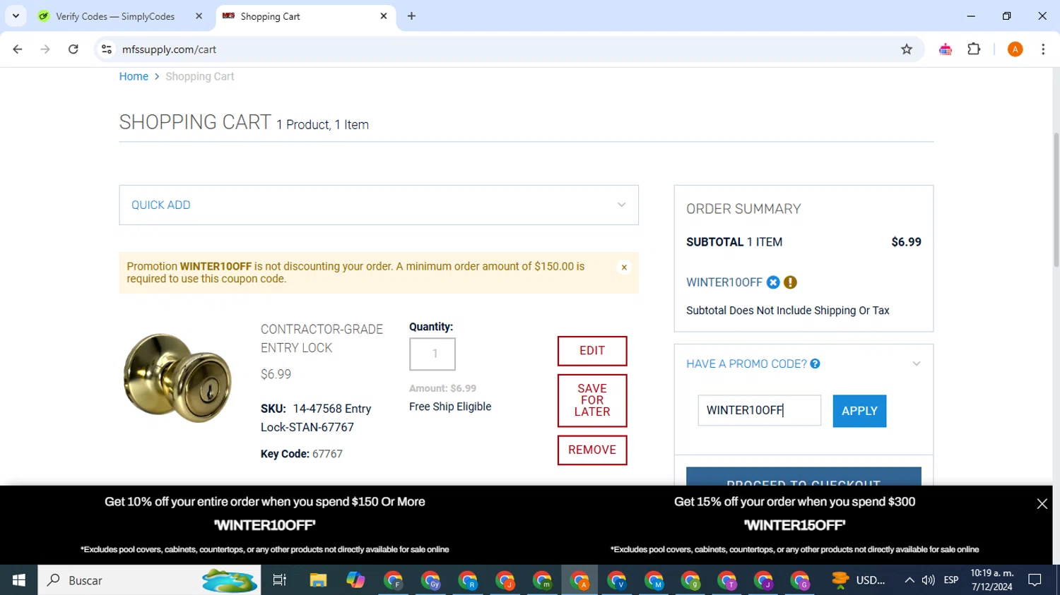Open the Contractor-Grade Entry Lock product title

[x=322, y=339]
